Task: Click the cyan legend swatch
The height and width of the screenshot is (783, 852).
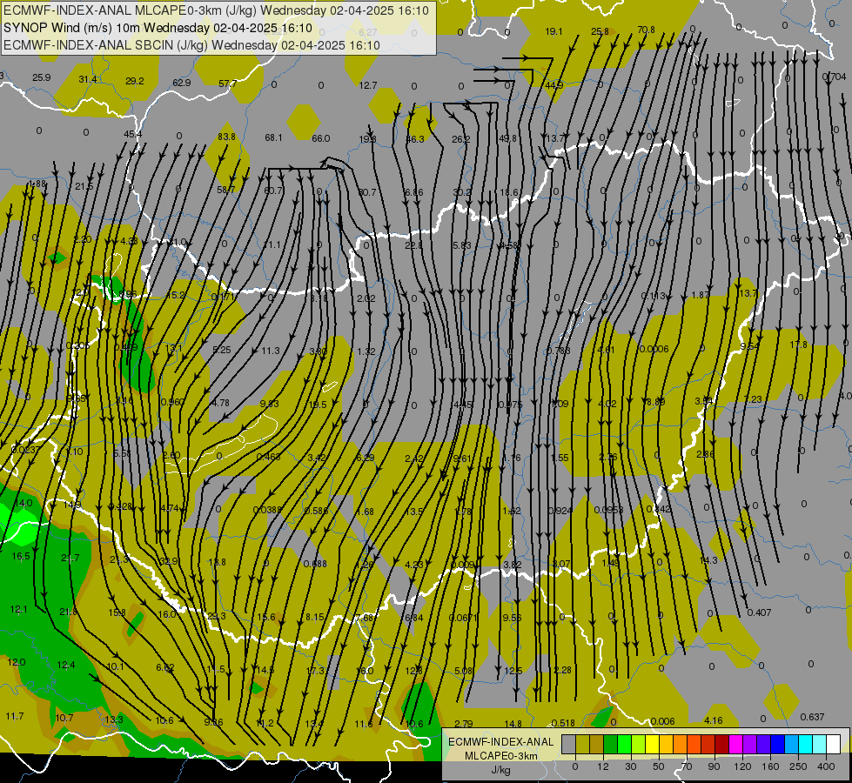Action: (805, 744)
